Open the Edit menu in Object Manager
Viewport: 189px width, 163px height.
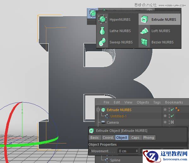[x=117, y=102]
